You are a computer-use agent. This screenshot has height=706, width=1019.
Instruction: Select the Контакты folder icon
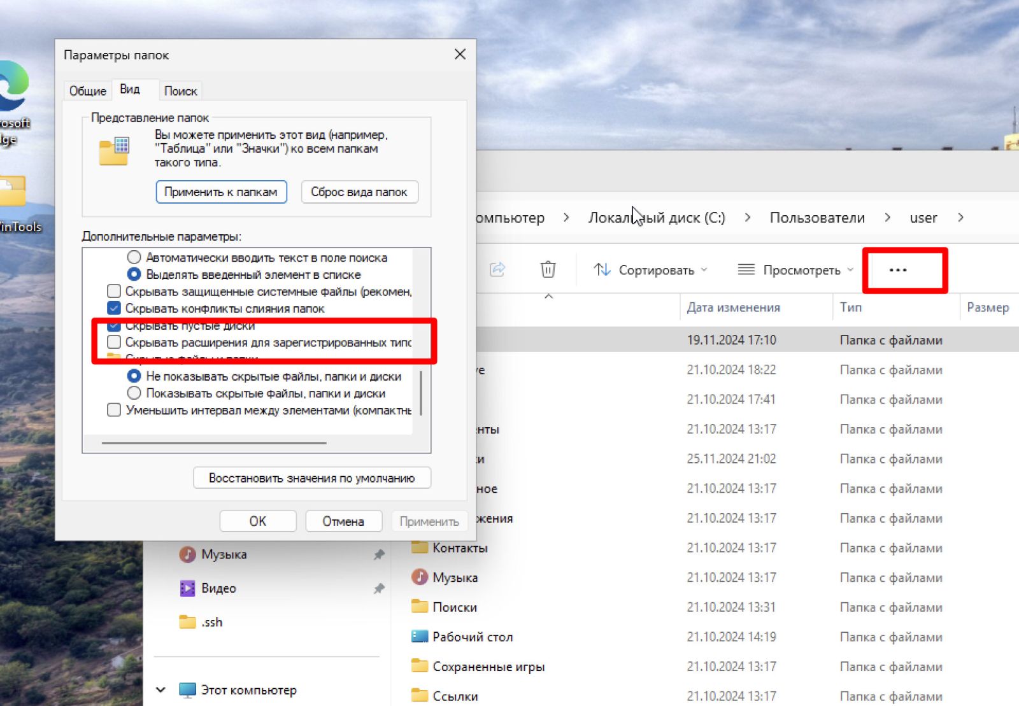tap(420, 547)
